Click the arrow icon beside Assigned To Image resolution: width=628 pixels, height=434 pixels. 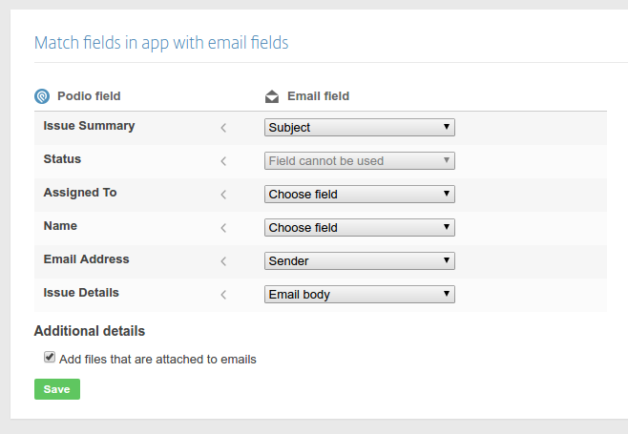[x=223, y=195]
